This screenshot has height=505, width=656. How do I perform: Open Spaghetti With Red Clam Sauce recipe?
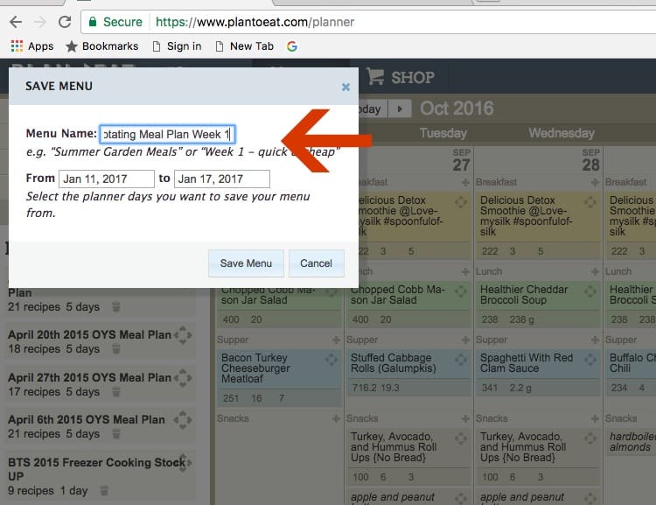(x=527, y=363)
